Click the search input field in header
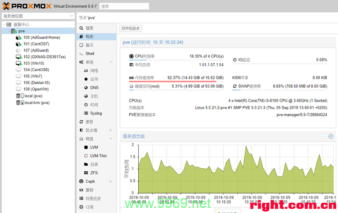Viewport: 338px width, 213px height. coord(124,6)
